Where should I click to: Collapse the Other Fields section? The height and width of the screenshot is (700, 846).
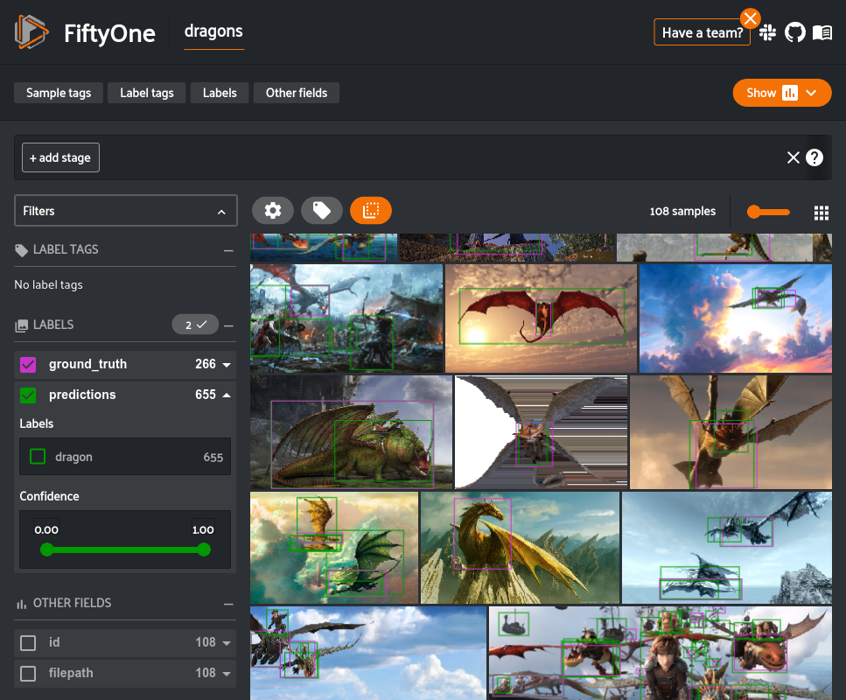click(228, 605)
